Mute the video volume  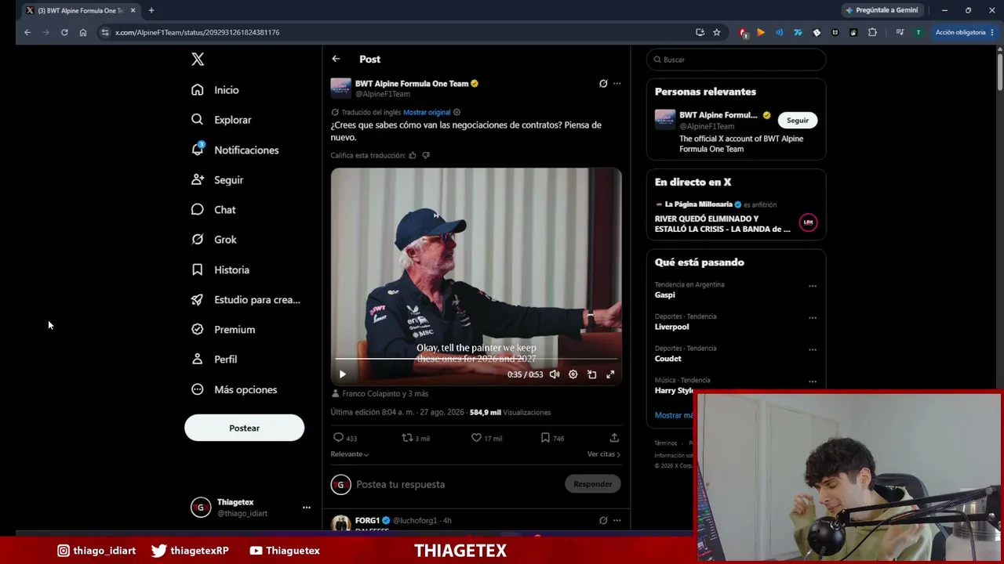click(555, 374)
